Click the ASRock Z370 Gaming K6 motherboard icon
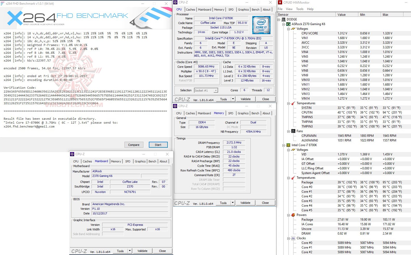411x255 pixels. click(x=288, y=24)
